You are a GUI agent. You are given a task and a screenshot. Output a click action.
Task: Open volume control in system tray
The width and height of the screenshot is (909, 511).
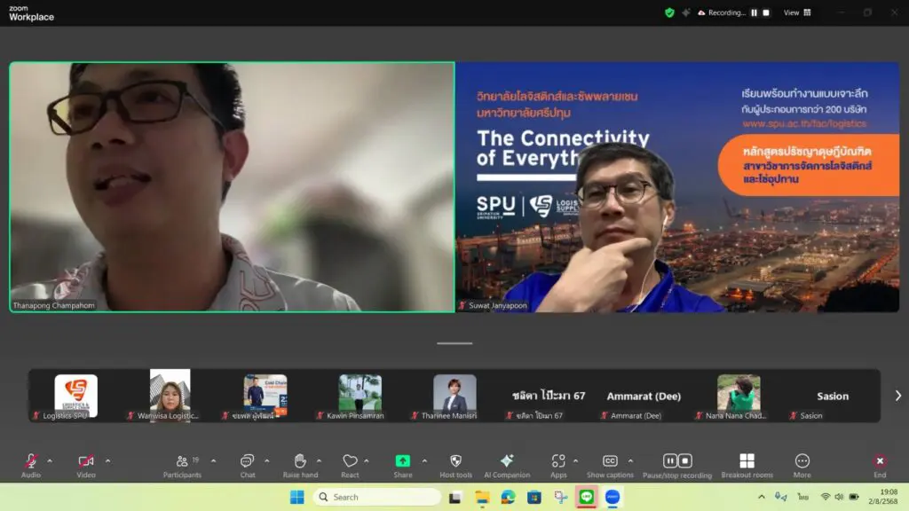tap(839, 497)
